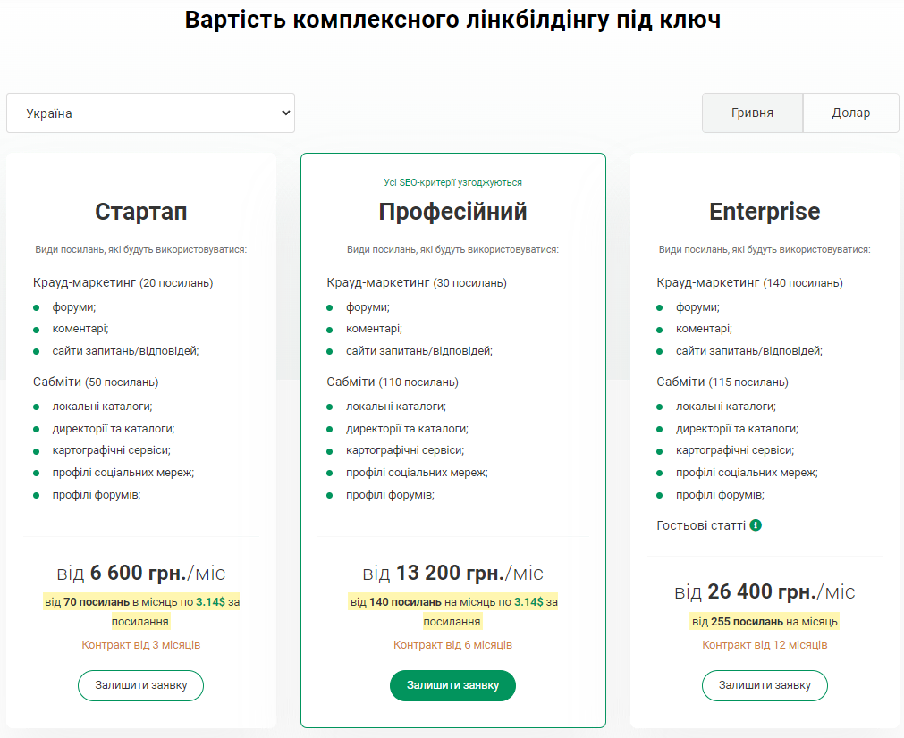
Task: Click the Усі SEO-критерії узгоджуються label
Action: pos(452,182)
